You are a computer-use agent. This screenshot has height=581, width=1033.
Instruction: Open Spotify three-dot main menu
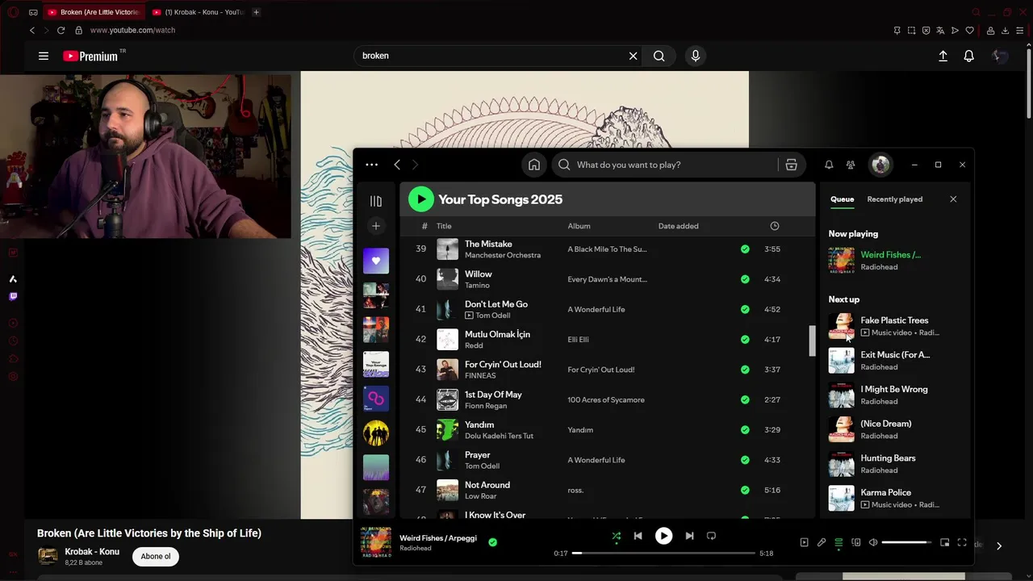(x=371, y=165)
